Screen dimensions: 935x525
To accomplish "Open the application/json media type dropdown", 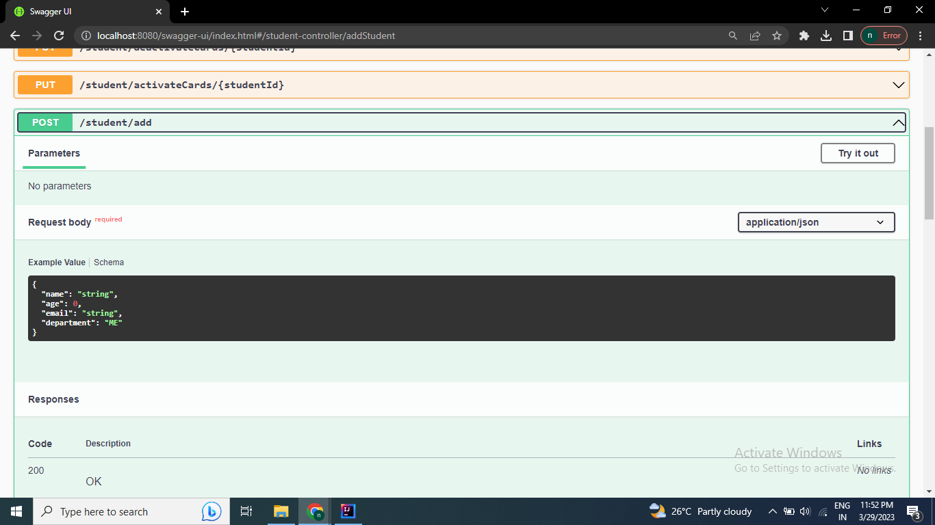I will coord(816,222).
